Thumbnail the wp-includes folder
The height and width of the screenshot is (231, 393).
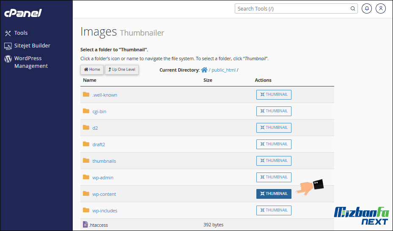(x=274, y=210)
